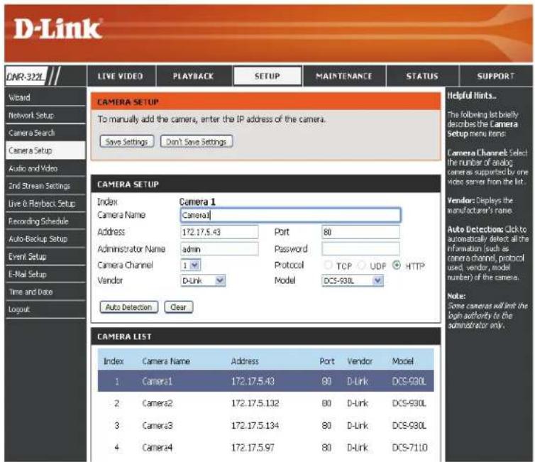The width and height of the screenshot is (535, 462).
Task: Click the Address field with 172.17.5.43
Action: coord(219,232)
